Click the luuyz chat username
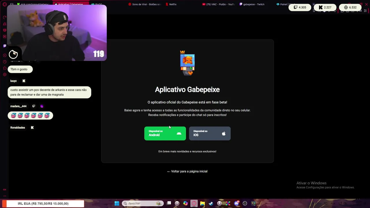370x208 pixels. [14, 81]
